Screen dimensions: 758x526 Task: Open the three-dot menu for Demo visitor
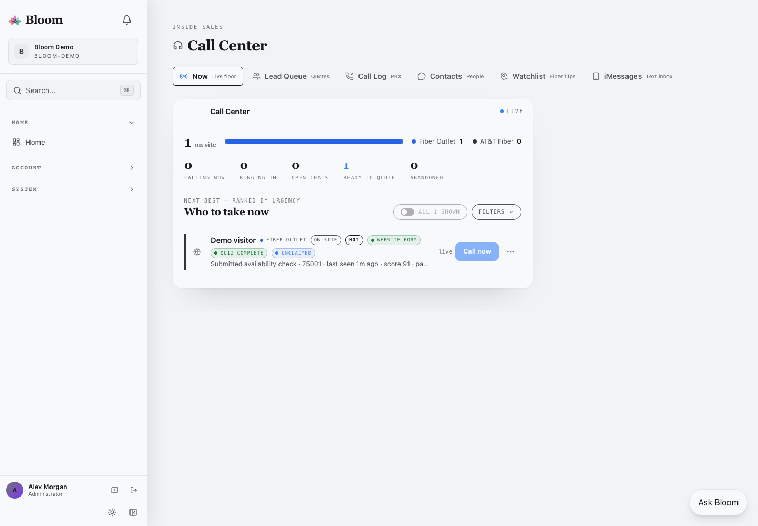[x=511, y=252]
